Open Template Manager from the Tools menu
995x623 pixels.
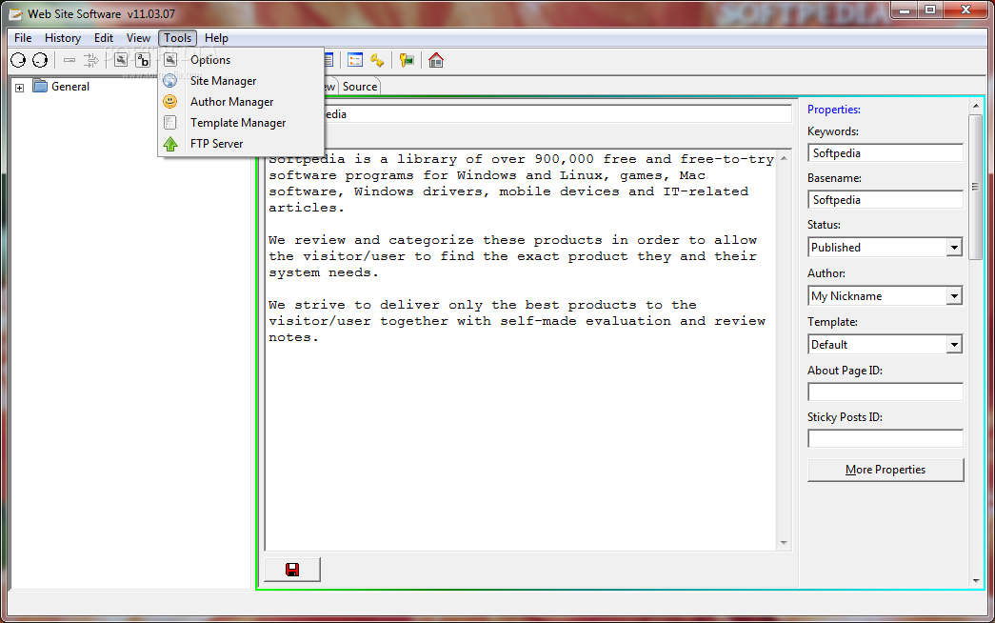point(241,123)
